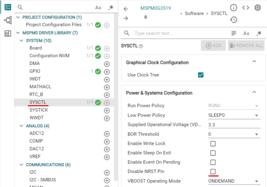Click the Type search text field

[x=178, y=33]
